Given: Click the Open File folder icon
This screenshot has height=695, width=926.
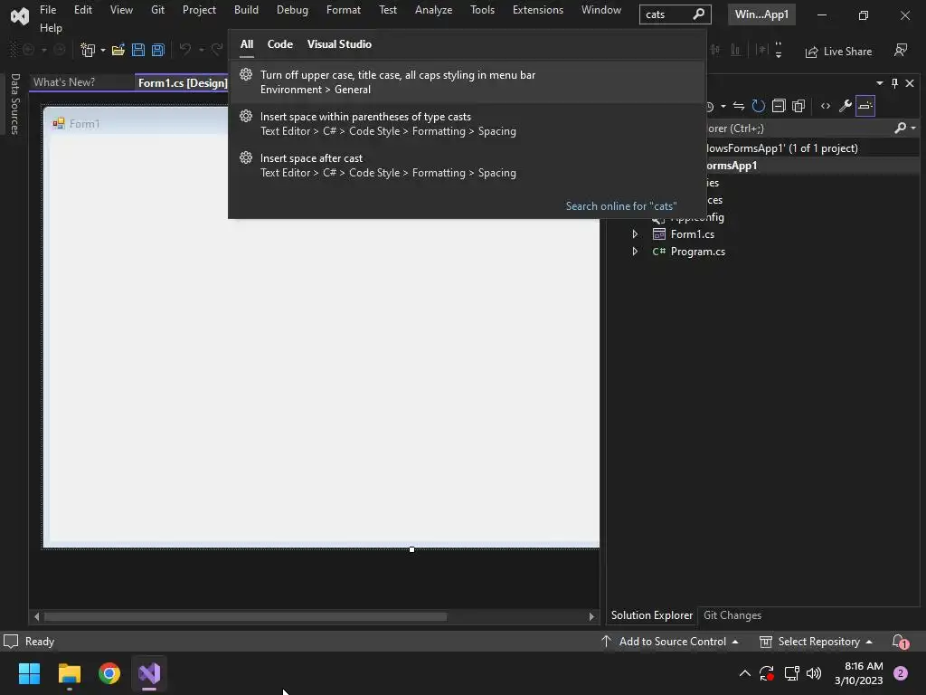Looking at the screenshot, I should coord(118,51).
